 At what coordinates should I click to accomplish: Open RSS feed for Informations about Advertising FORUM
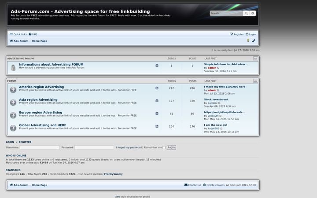pos(157,66)
